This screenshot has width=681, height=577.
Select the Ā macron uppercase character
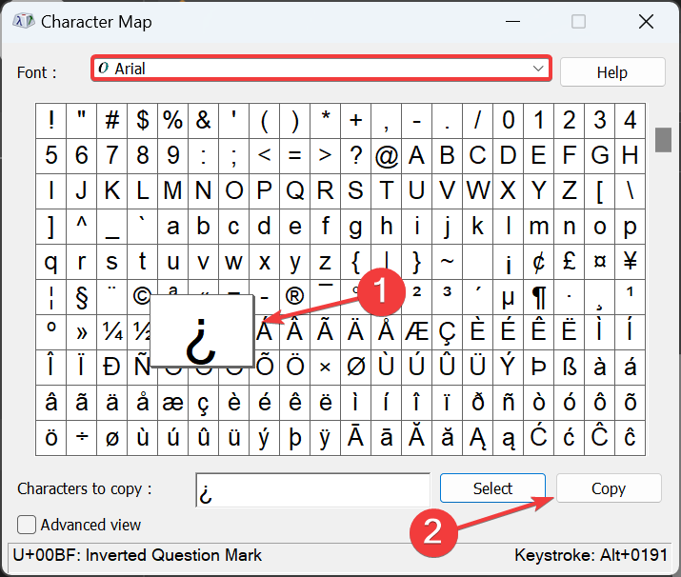coord(355,438)
